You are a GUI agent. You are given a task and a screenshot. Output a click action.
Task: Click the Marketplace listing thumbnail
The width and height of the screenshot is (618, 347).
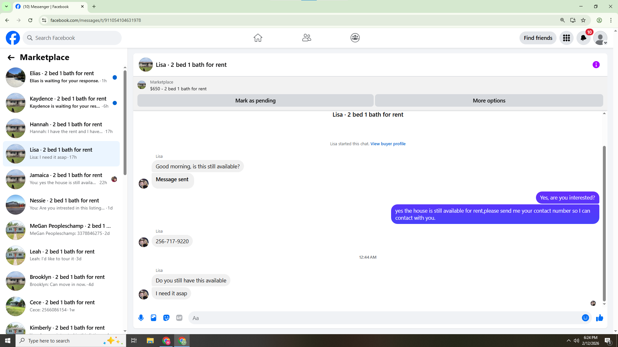tap(142, 85)
